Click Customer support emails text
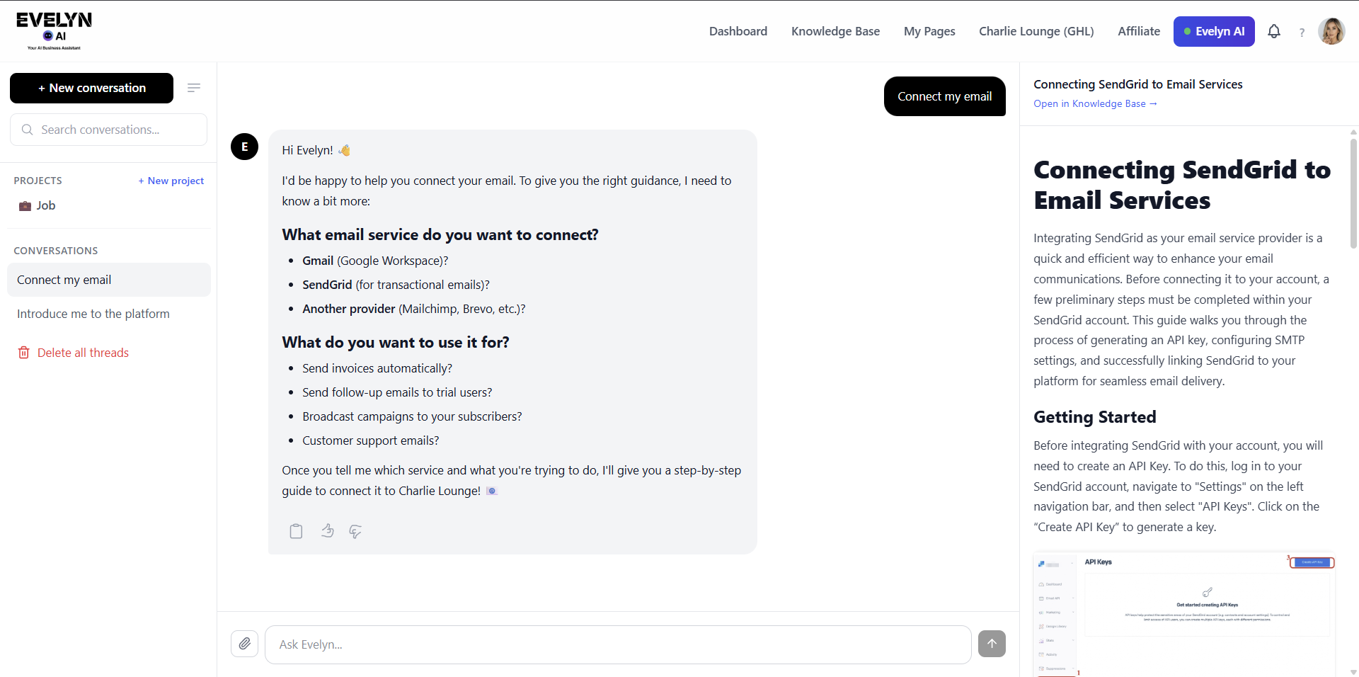The image size is (1359, 677). 370,440
